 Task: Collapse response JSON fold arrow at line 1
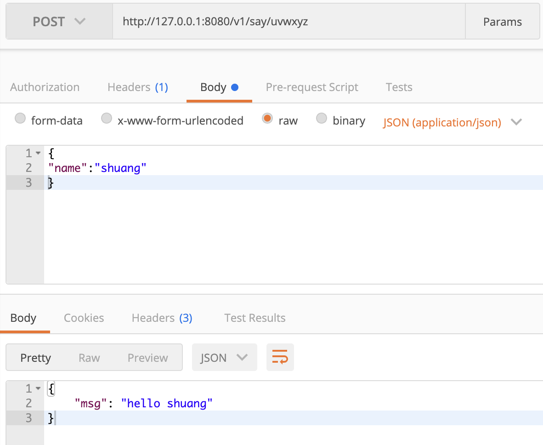38,388
